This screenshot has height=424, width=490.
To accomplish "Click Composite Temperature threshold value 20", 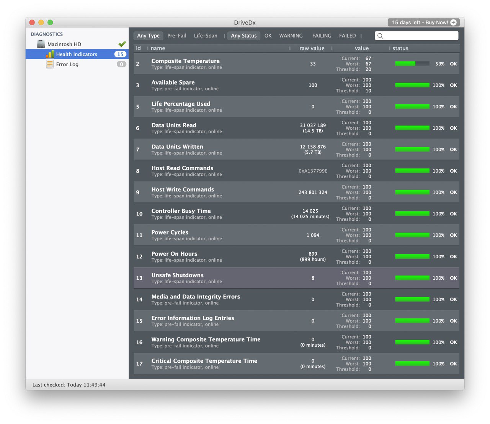I will [368, 69].
